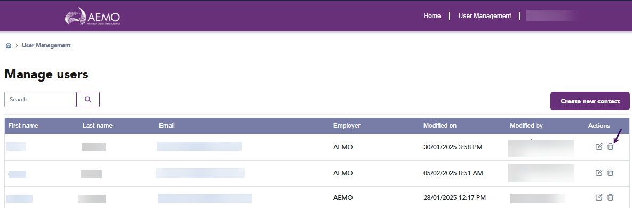Focus the Search input field
Screen dimensions: 632x208
point(41,100)
